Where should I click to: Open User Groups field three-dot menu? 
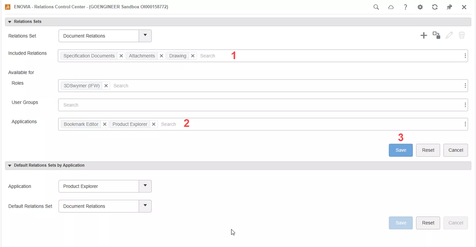point(465,105)
